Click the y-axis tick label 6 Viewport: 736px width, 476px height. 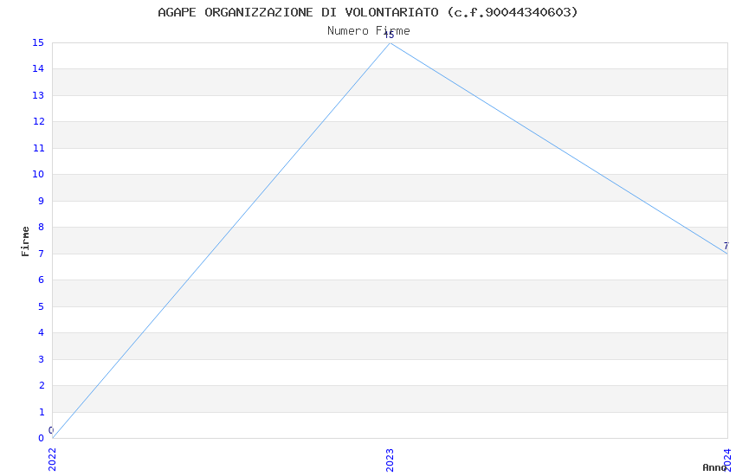coord(42,280)
